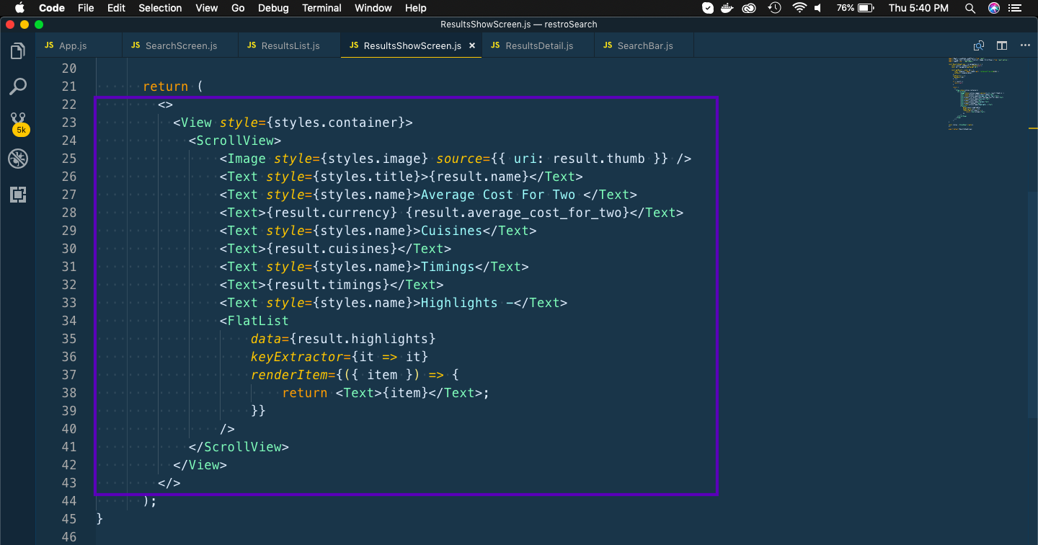Open the Explorer panel in activity bar

pos(18,52)
